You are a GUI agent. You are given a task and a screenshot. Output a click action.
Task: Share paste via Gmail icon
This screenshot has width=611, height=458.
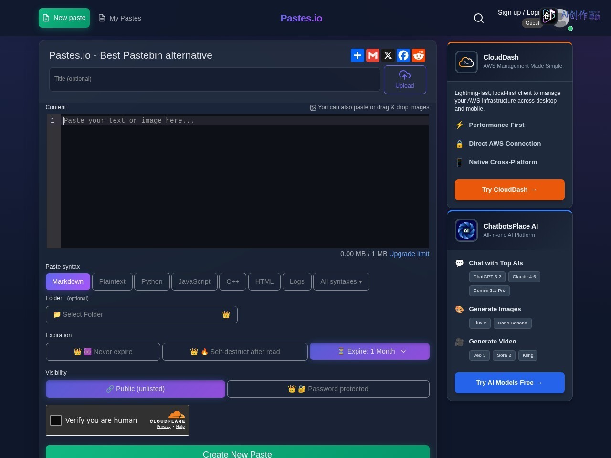(373, 55)
